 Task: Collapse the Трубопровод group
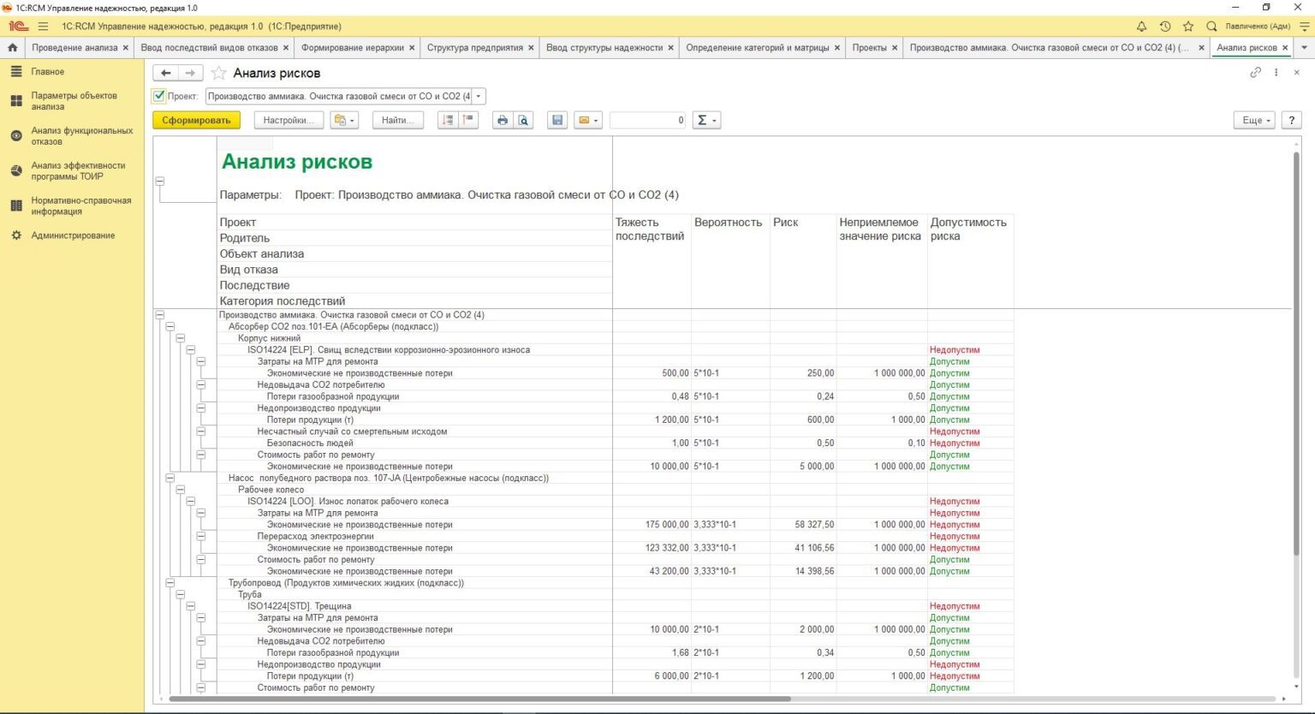[x=170, y=582]
